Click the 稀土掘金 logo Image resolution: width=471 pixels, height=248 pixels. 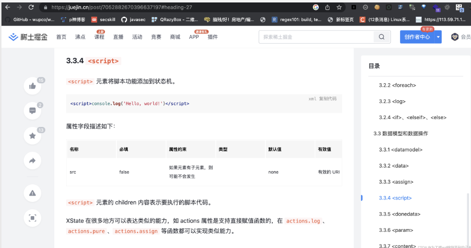coord(28,37)
